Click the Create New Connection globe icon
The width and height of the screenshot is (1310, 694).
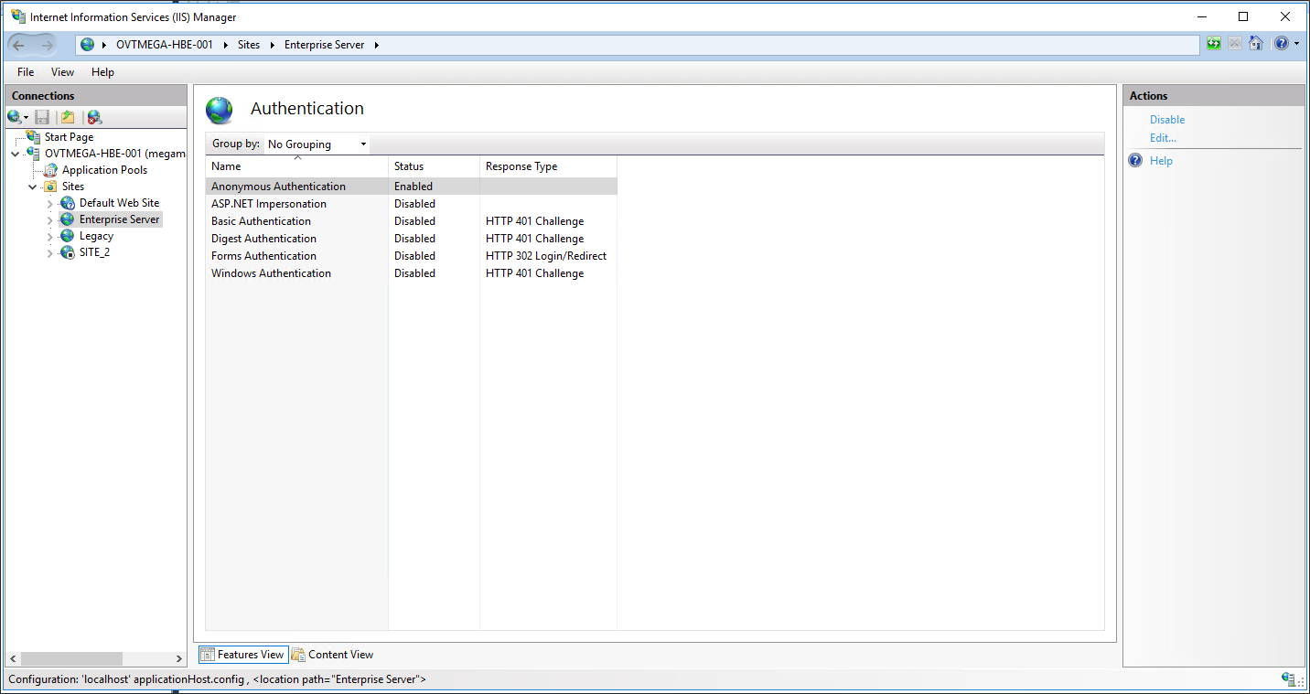14,117
